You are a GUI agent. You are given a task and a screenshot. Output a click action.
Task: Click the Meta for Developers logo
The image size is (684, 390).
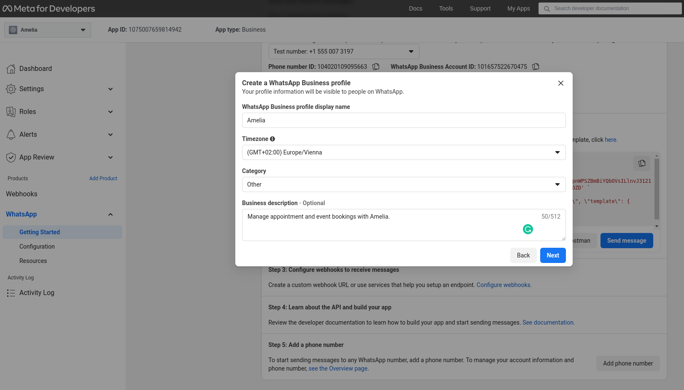pyautogui.click(x=49, y=8)
